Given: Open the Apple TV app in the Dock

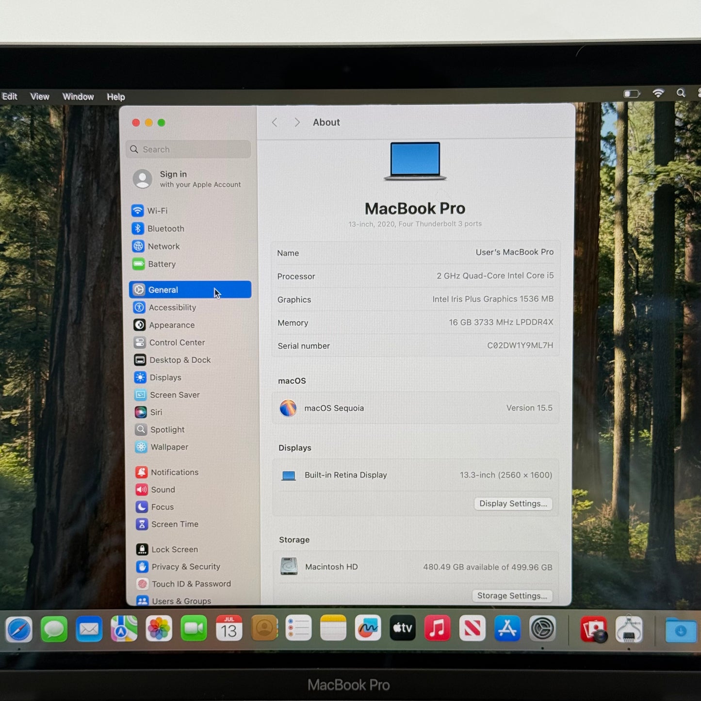Looking at the screenshot, I should tap(403, 628).
